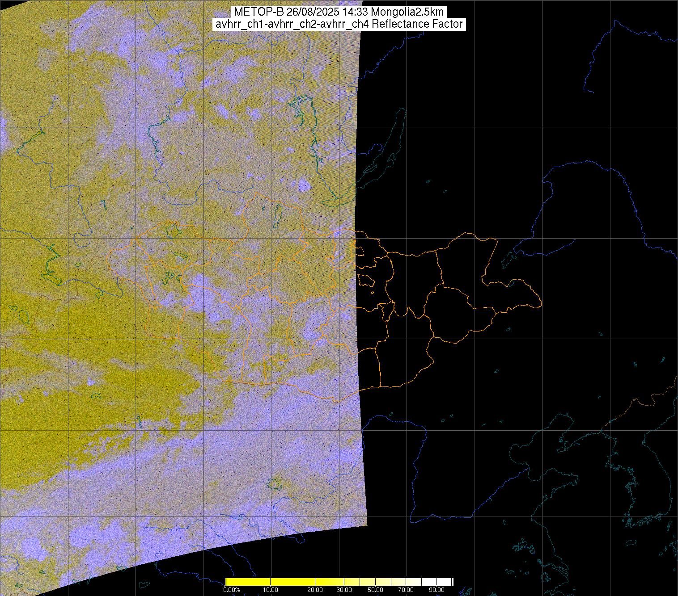Click the small lake outline near the bottom swath
The image size is (678, 596).
click(x=273, y=483)
